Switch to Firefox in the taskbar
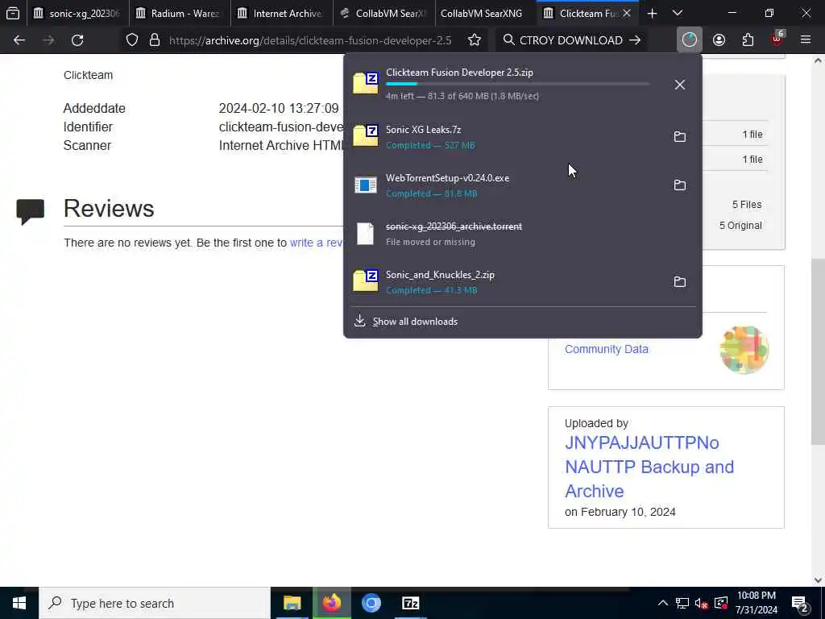This screenshot has height=619, width=825. click(x=331, y=603)
